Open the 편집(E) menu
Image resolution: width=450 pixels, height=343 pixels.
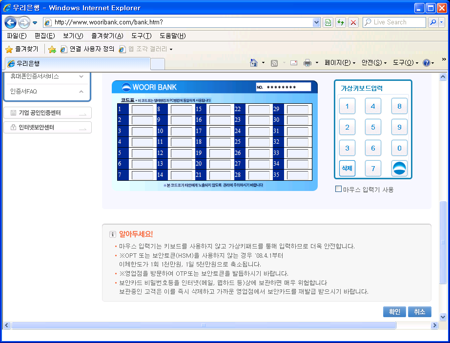point(45,36)
